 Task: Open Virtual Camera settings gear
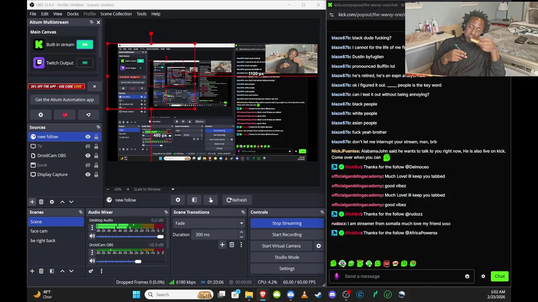click(x=319, y=246)
